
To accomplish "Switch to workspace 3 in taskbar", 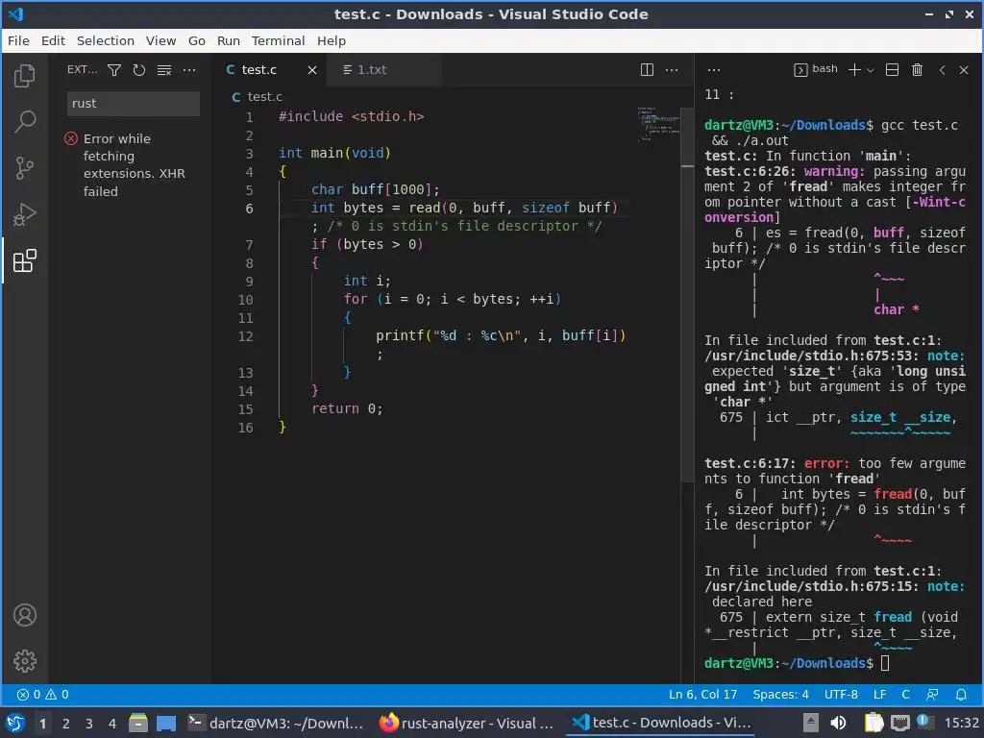I will click(x=89, y=723).
